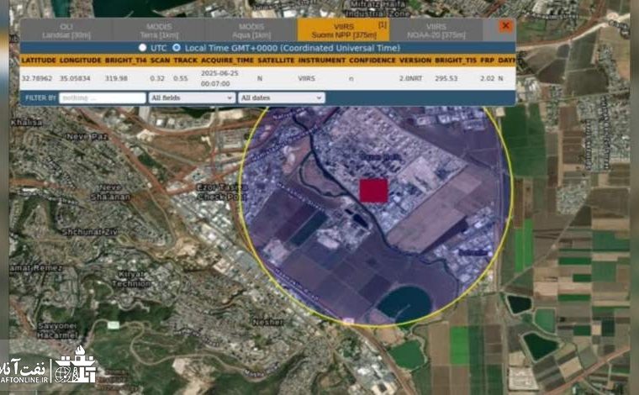
Task: Click the Shchunat Ziv map label
Action: (89, 232)
